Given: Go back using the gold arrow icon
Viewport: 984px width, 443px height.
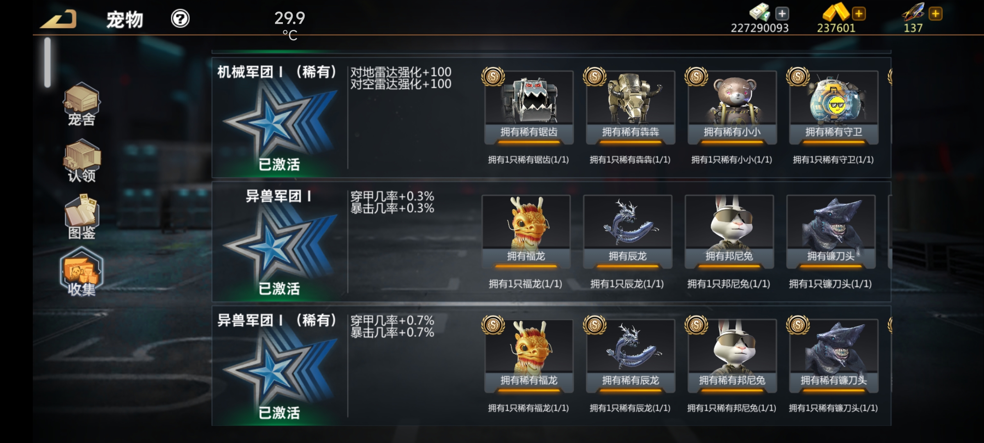Looking at the screenshot, I should [x=59, y=19].
